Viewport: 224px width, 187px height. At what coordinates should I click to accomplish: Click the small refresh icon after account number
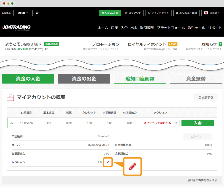pos(46,49)
